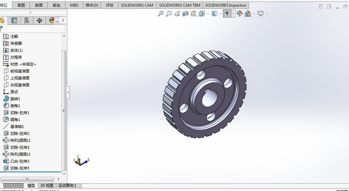Select the 切除-拉伸5 feature
This screenshot has height=191, width=349.
click(x=16, y=168)
